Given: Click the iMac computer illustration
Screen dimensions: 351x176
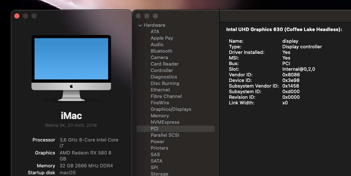Looking at the screenshot, I should tap(71, 68).
